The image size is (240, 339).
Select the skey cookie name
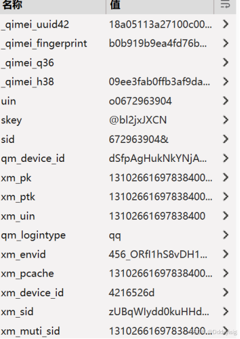tap(11, 120)
